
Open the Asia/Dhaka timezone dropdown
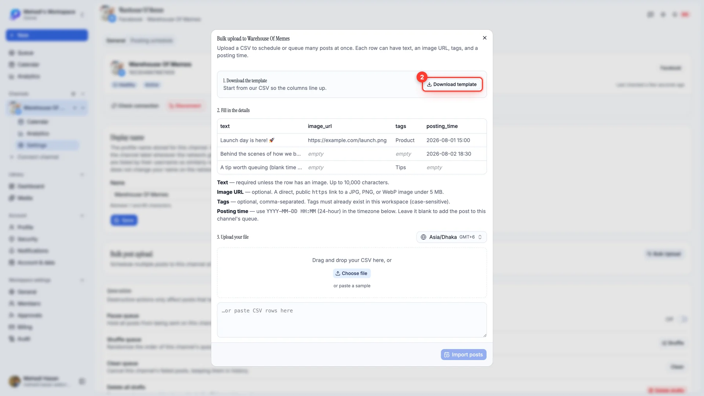(x=451, y=237)
